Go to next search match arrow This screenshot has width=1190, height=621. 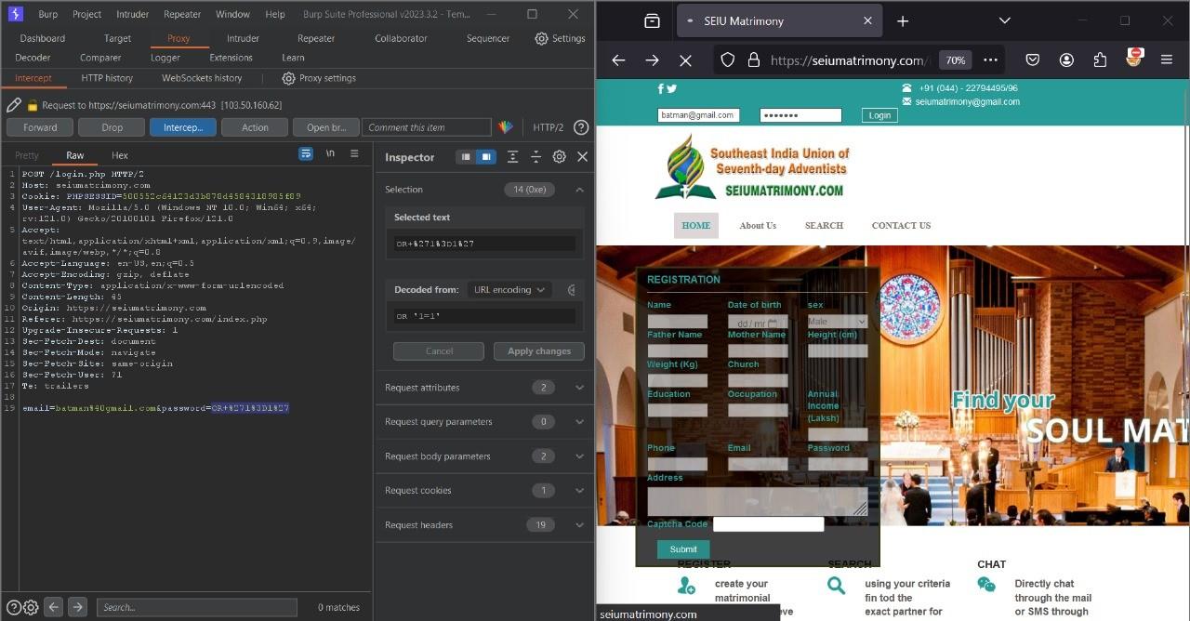coord(78,607)
